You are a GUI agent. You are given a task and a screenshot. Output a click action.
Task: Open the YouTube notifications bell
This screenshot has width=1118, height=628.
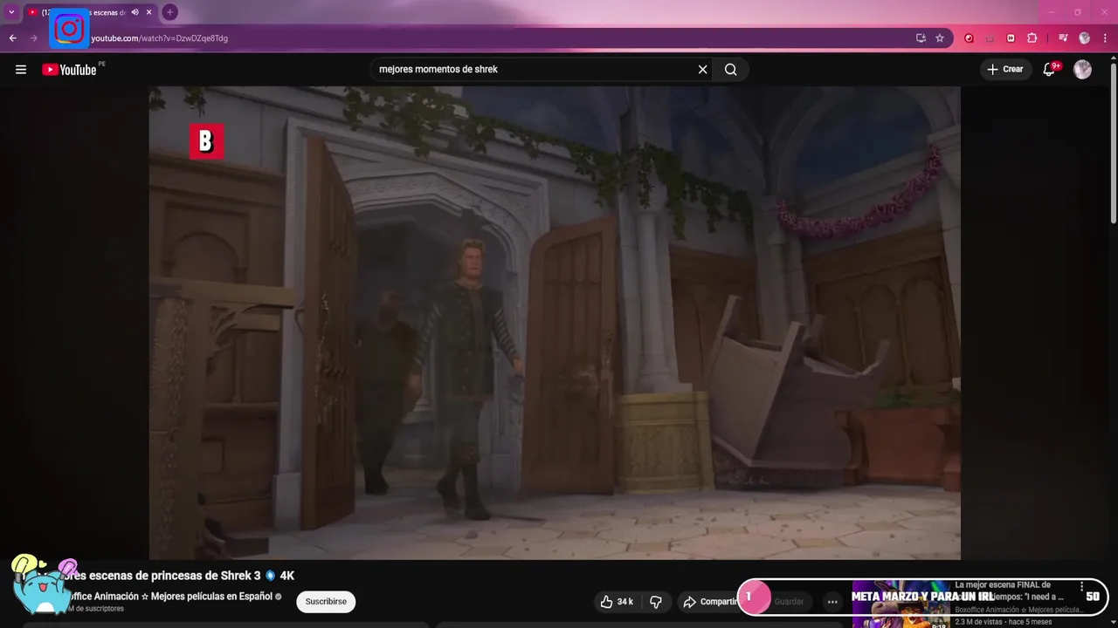coord(1049,70)
